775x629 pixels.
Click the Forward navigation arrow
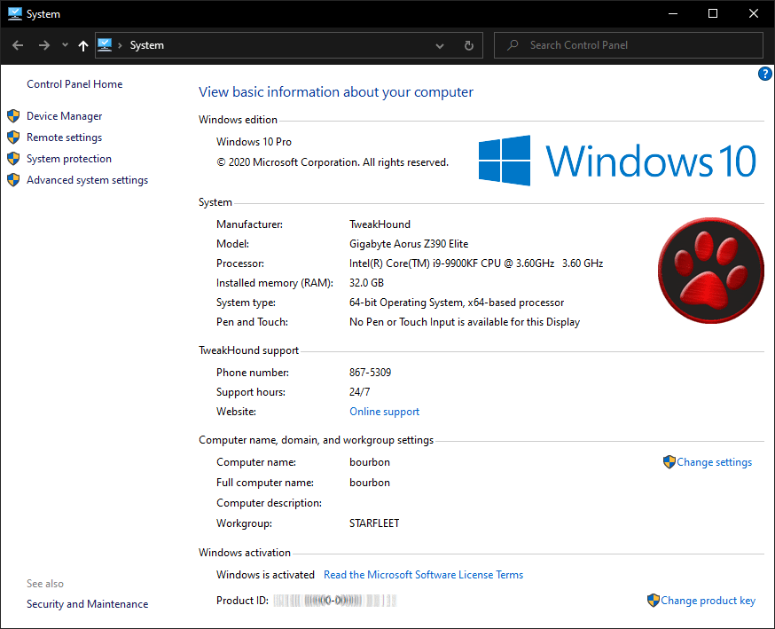click(43, 45)
